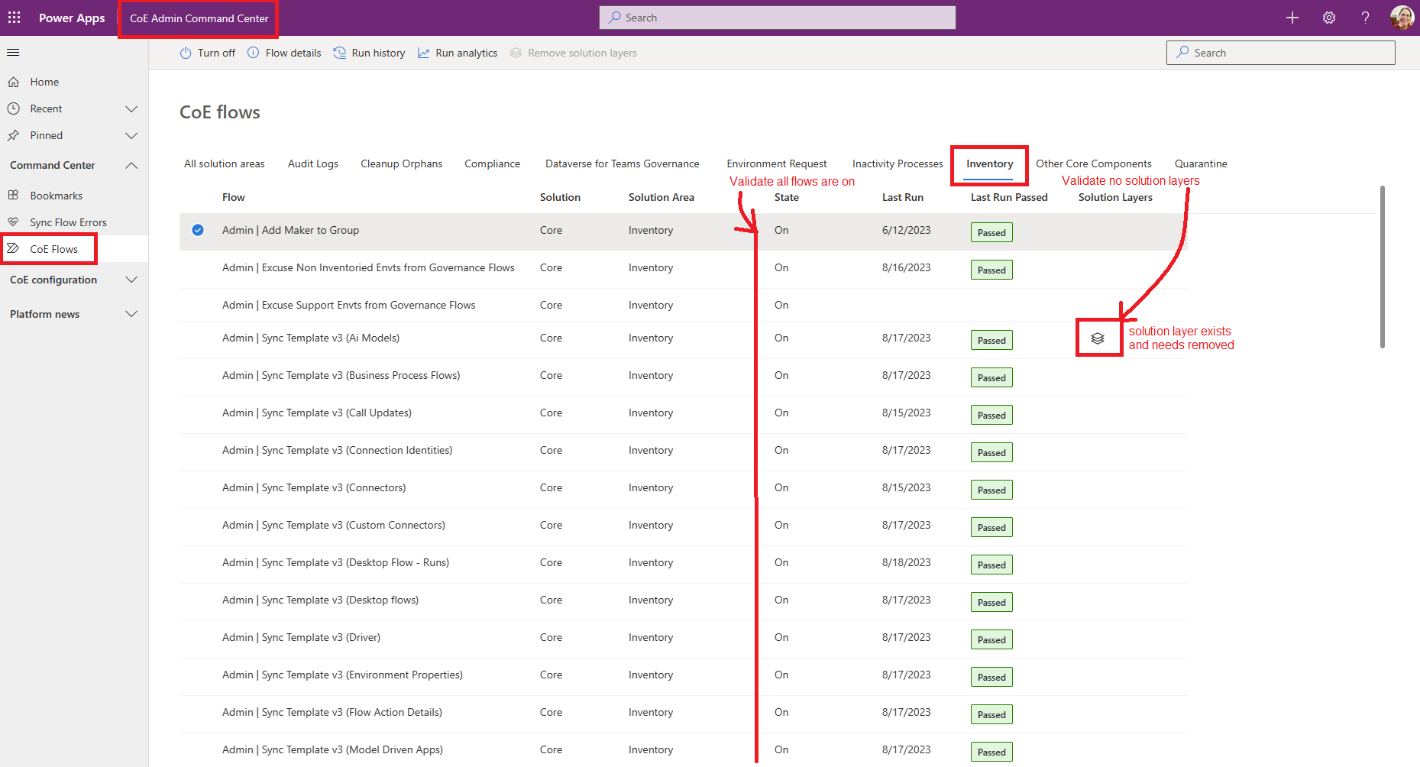The width and height of the screenshot is (1420, 767).
Task: Open the settings gear icon
Action: (1329, 17)
